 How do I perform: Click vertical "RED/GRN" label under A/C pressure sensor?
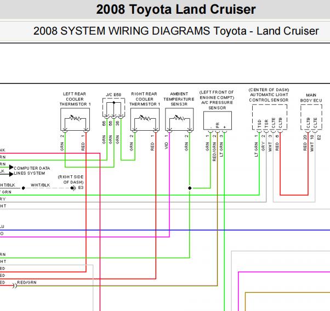[x=214, y=152]
